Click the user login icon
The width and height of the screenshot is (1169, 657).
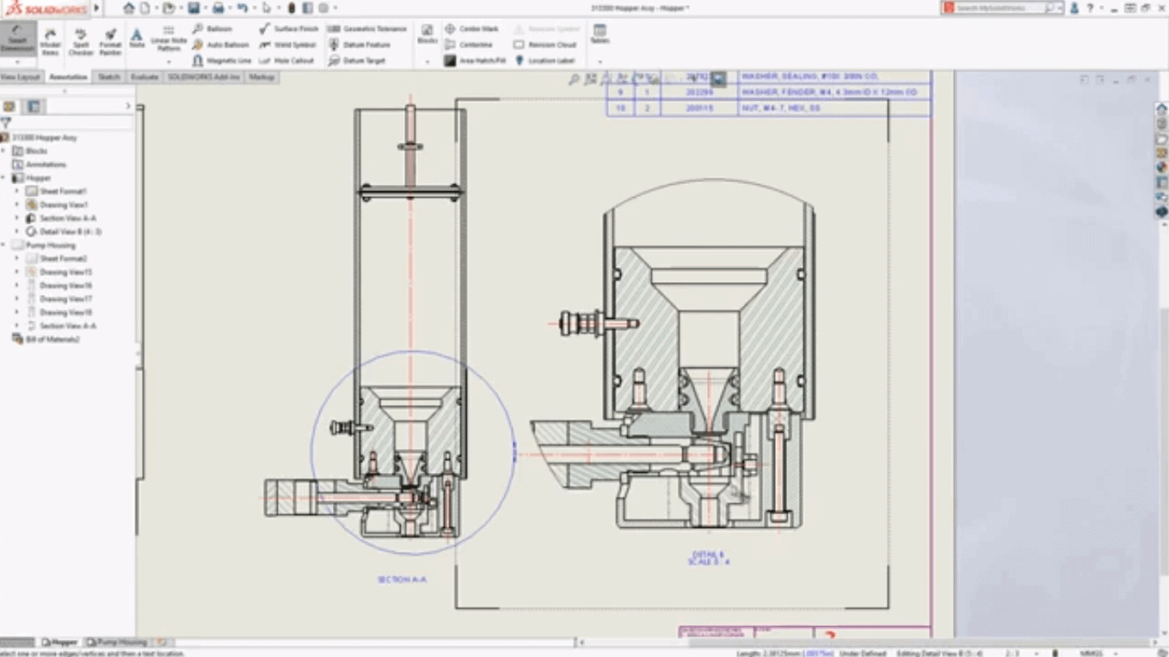pos(1074,8)
